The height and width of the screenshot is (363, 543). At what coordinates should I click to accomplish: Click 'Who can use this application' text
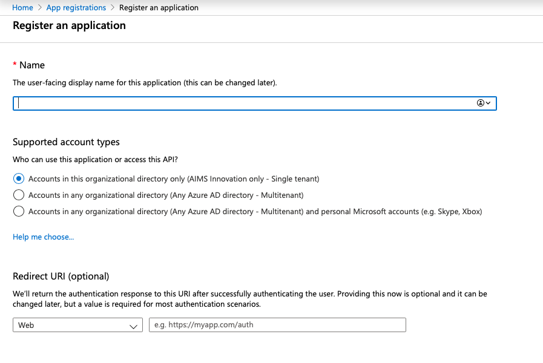(95, 160)
